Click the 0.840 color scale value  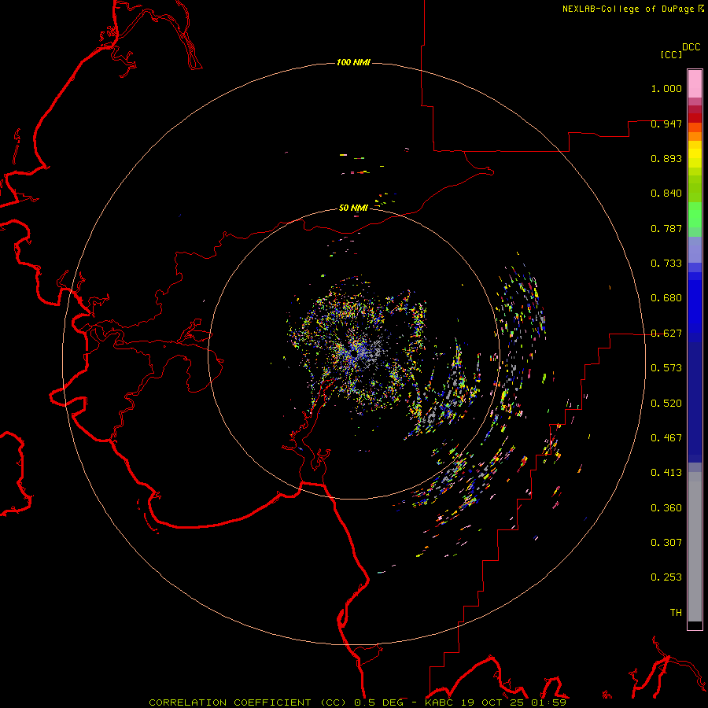pyautogui.click(x=666, y=194)
